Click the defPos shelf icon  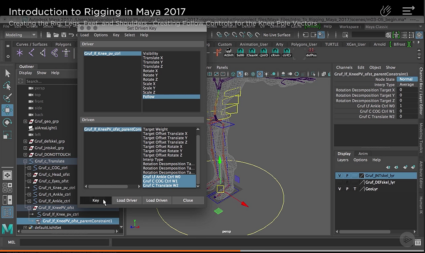[311, 53]
